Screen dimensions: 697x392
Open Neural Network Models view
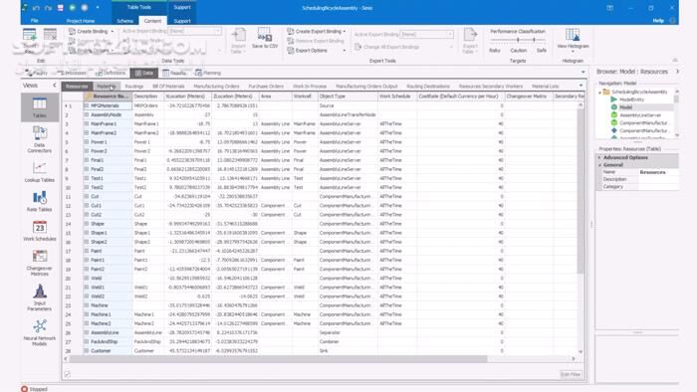pyautogui.click(x=40, y=332)
